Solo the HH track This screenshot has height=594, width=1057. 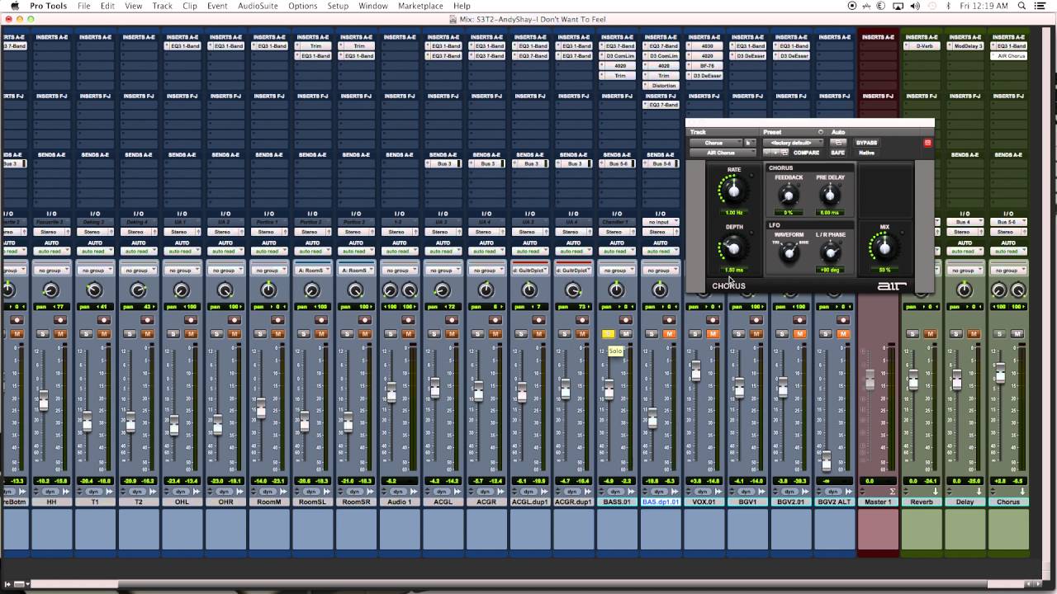click(44, 334)
